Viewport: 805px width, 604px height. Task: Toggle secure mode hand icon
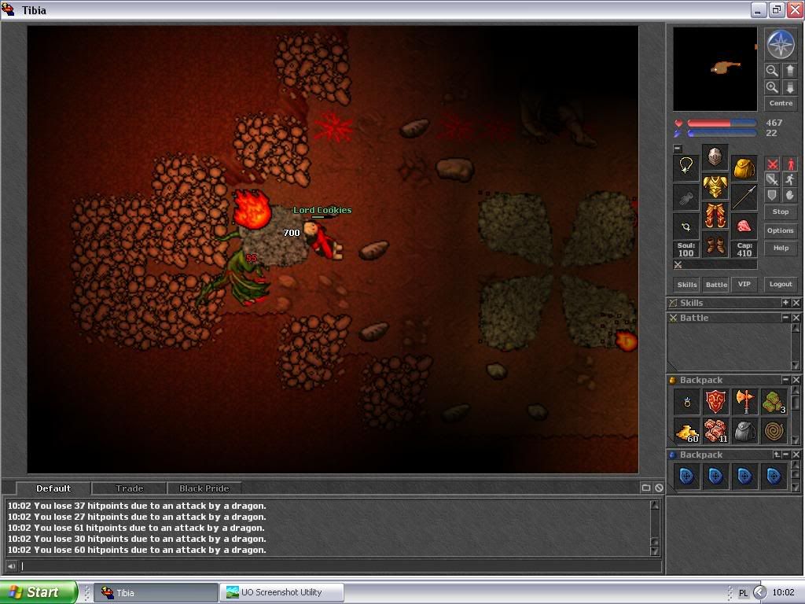(790, 195)
